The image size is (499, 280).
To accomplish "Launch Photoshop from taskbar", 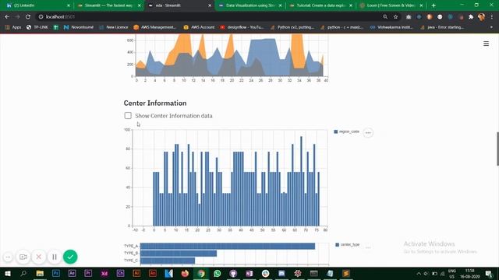I will tap(56, 273).
